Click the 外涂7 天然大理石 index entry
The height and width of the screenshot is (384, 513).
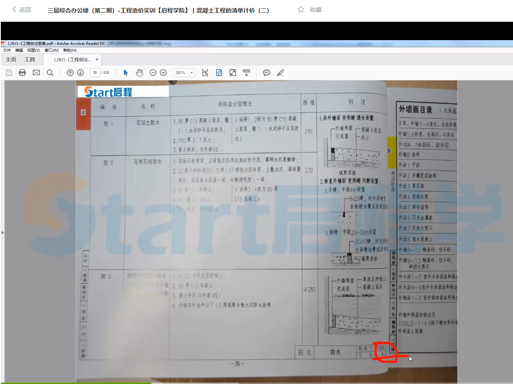416,229
